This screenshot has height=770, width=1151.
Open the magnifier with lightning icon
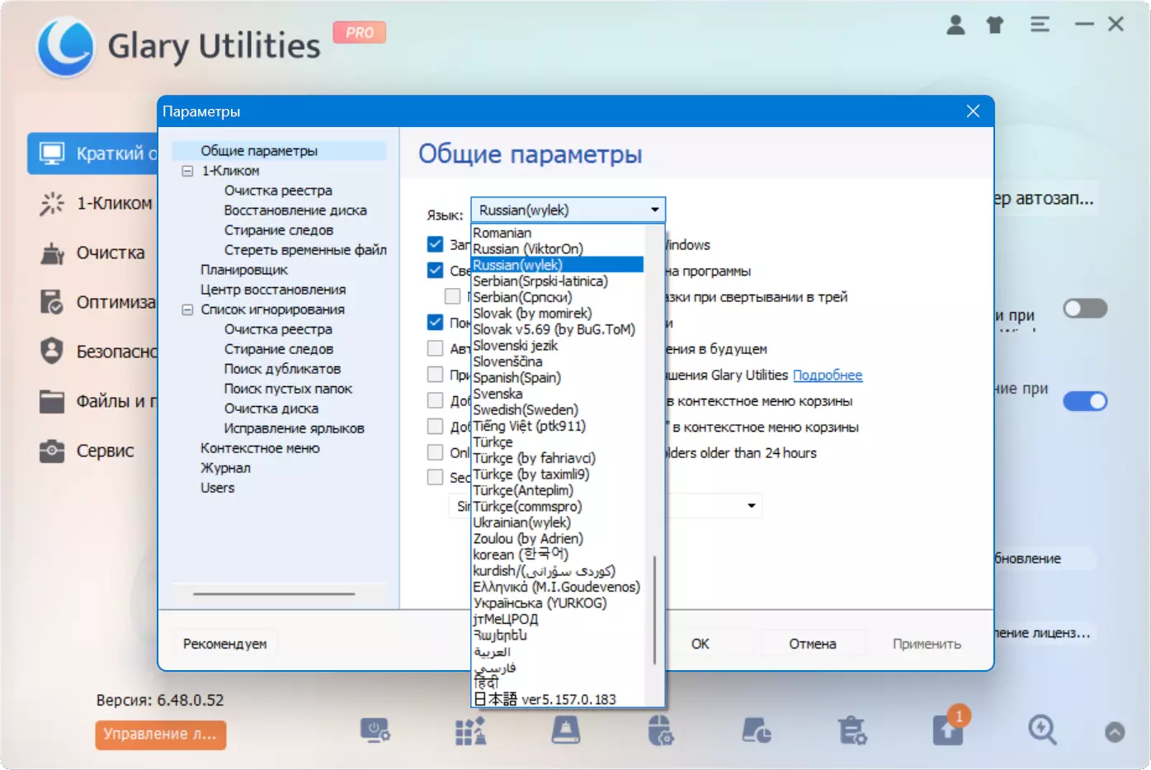tap(1042, 730)
